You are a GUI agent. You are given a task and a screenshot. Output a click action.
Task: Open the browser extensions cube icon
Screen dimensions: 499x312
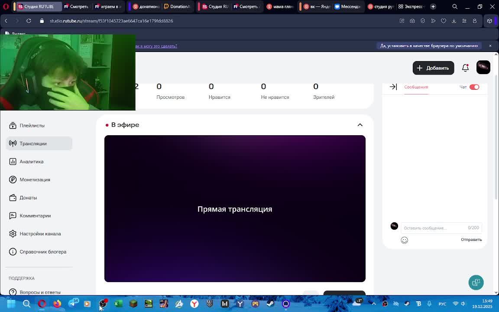tap(489, 21)
